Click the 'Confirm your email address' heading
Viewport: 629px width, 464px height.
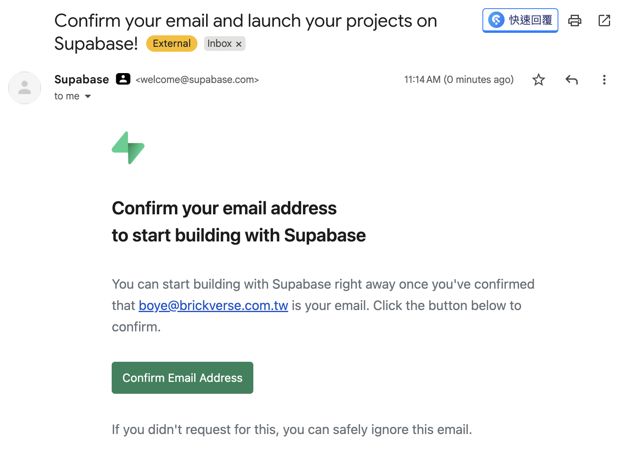coord(224,208)
